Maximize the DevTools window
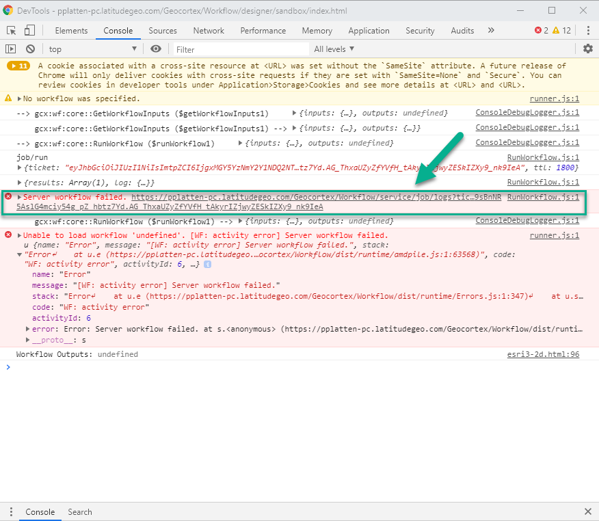 552,10
